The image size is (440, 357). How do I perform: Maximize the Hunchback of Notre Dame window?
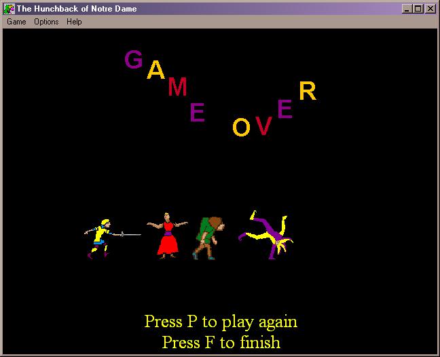[x=418, y=9]
